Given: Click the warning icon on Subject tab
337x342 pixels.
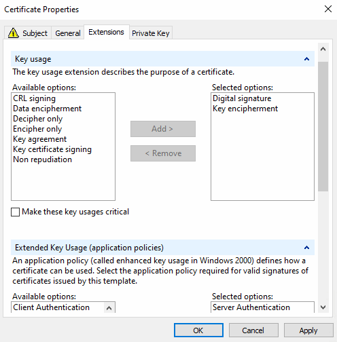Looking at the screenshot, I should point(14,33).
